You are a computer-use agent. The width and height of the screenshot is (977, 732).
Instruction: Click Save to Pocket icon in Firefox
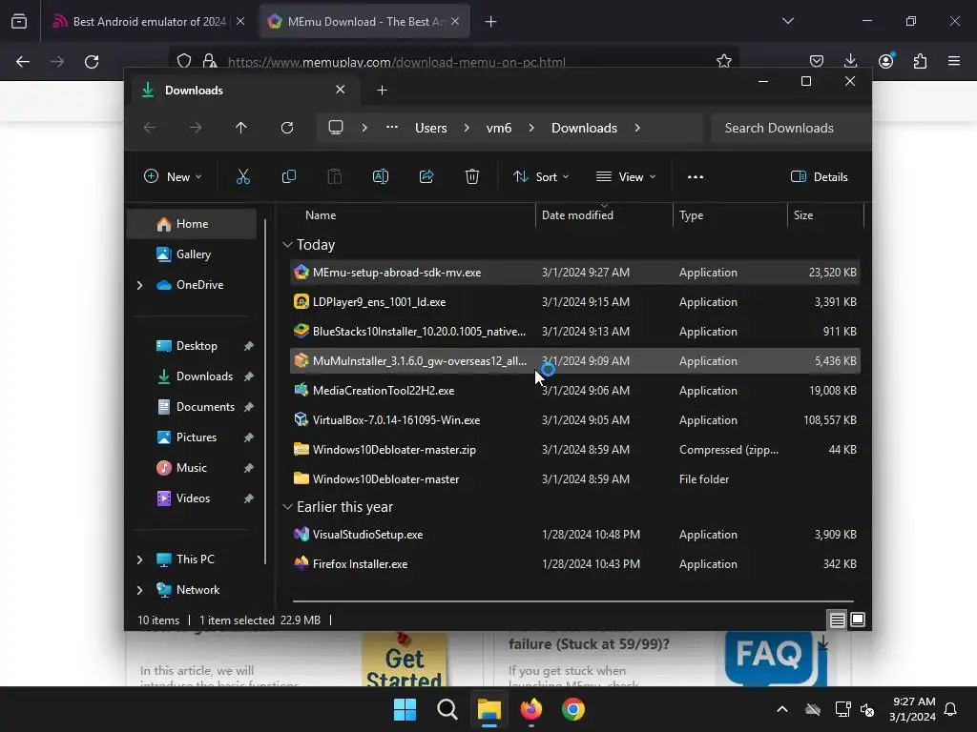(817, 61)
